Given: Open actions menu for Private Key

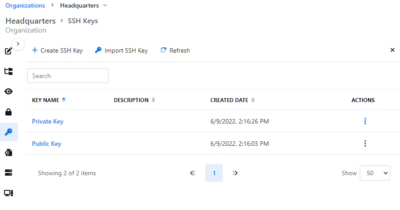Looking at the screenshot, I should pyautogui.click(x=365, y=121).
